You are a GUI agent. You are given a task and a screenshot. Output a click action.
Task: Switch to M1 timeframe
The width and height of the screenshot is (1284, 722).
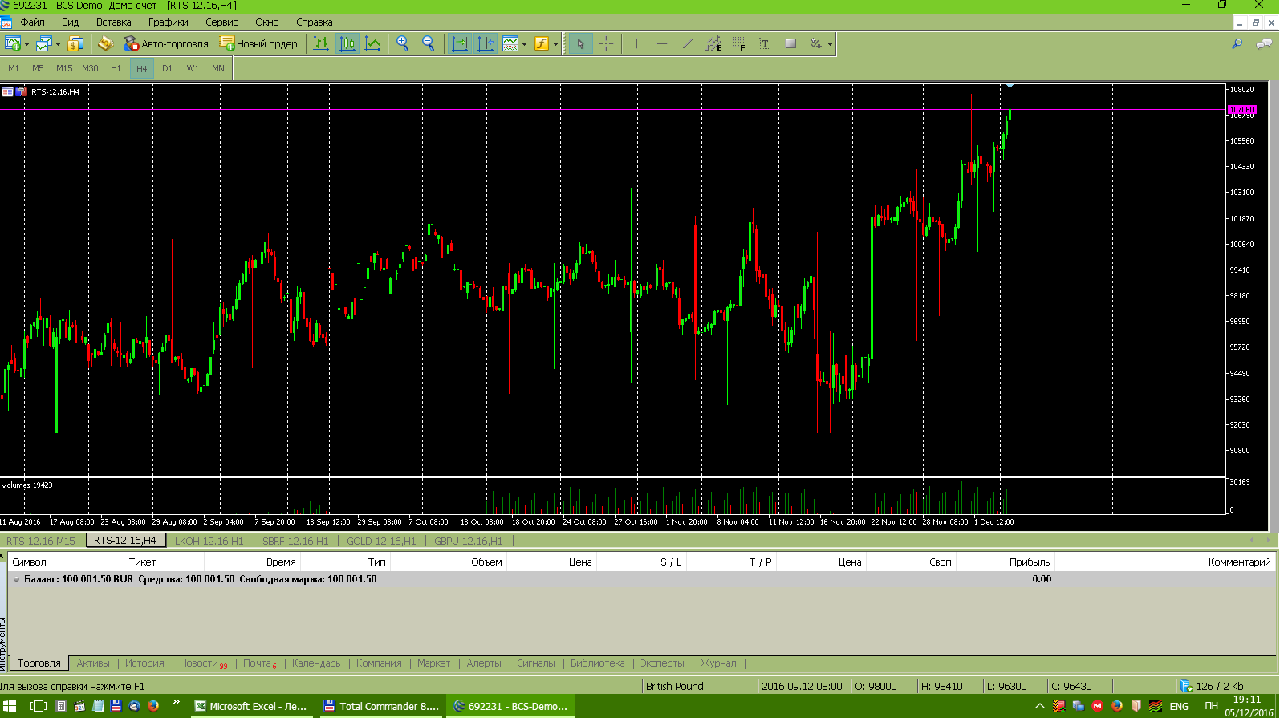coord(14,68)
